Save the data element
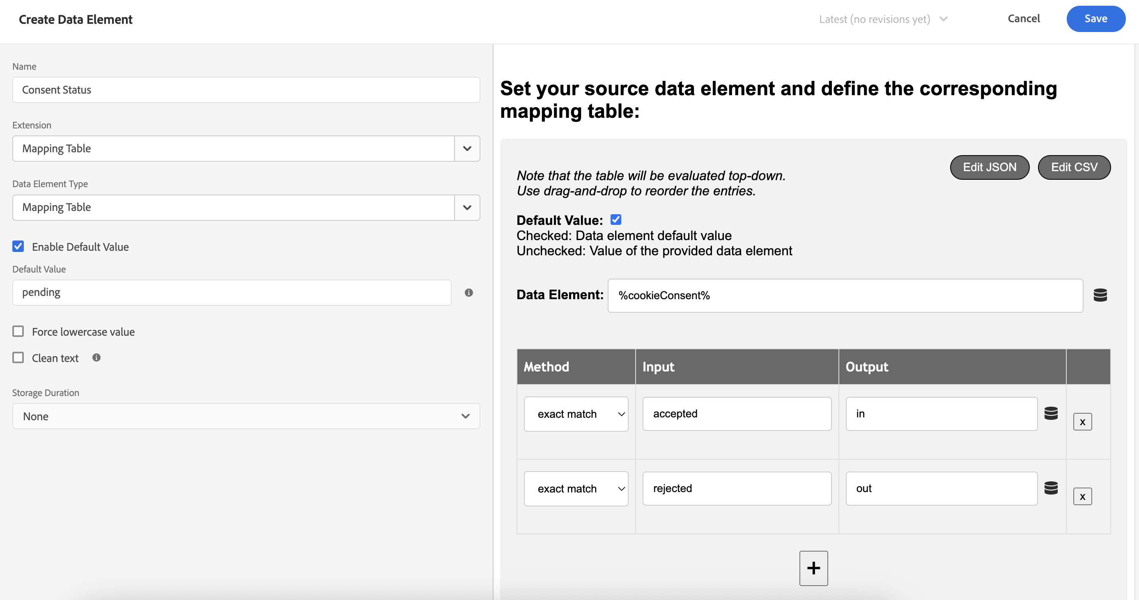1139x600 pixels. pos(1095,18)
